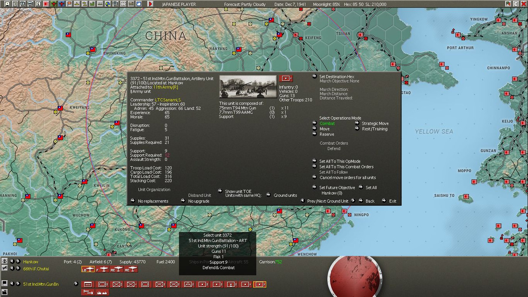
Task: Click the first icon in top toolbar
Action: 7,4
